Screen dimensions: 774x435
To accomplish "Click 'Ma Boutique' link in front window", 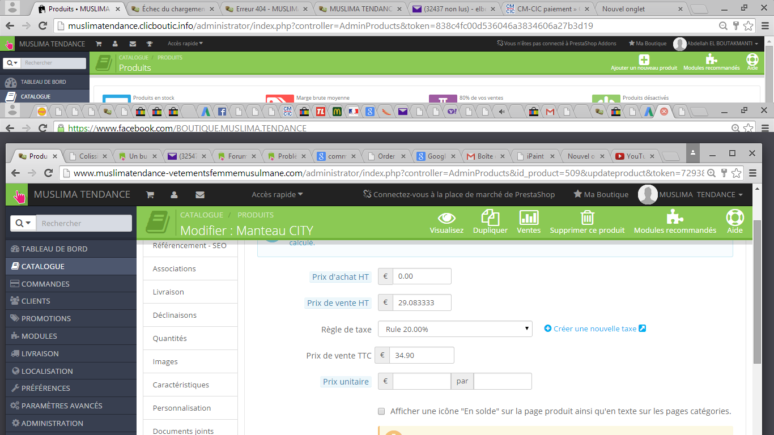I will (601, 194).
